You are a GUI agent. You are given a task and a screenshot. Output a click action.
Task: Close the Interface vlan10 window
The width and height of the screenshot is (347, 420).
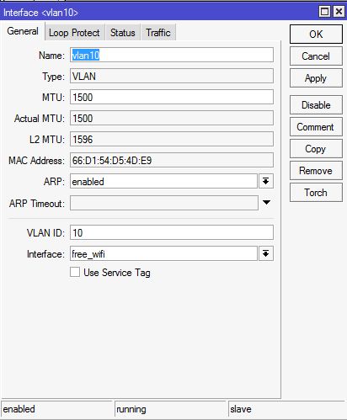coord(339,12)
